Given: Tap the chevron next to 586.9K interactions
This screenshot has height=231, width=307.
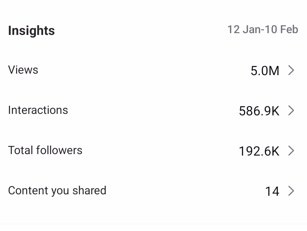Looking at the screenshot, I should (291, 111).
